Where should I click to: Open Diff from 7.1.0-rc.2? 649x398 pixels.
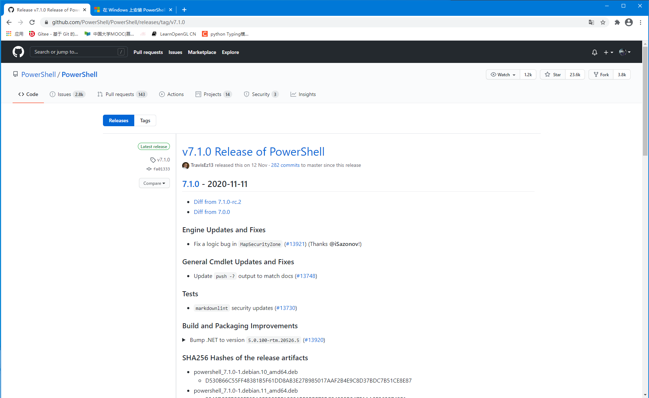217,202
